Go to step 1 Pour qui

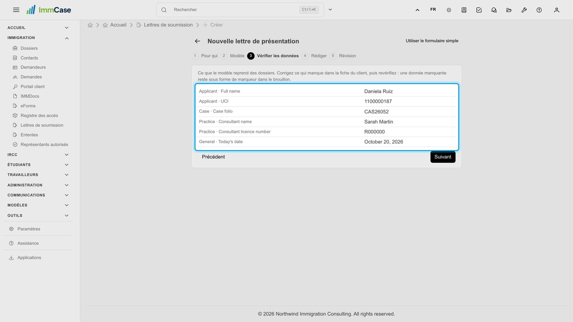(x=205, y=56)
